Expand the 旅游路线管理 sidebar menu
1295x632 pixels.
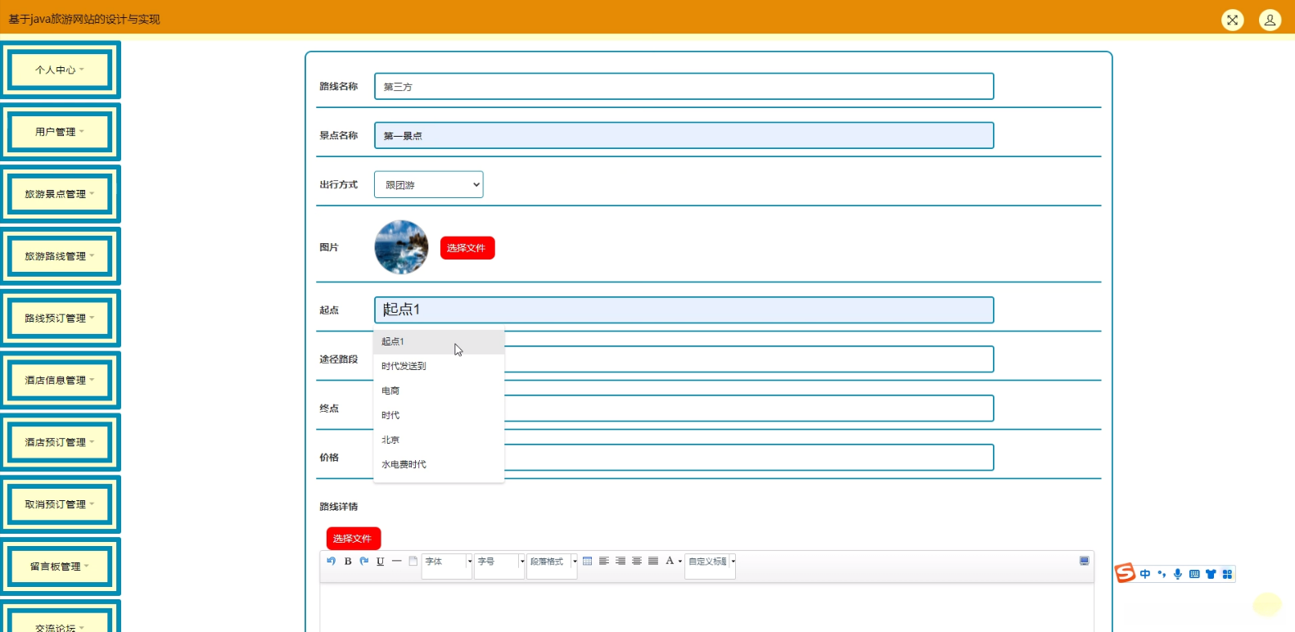pos(61,256)
